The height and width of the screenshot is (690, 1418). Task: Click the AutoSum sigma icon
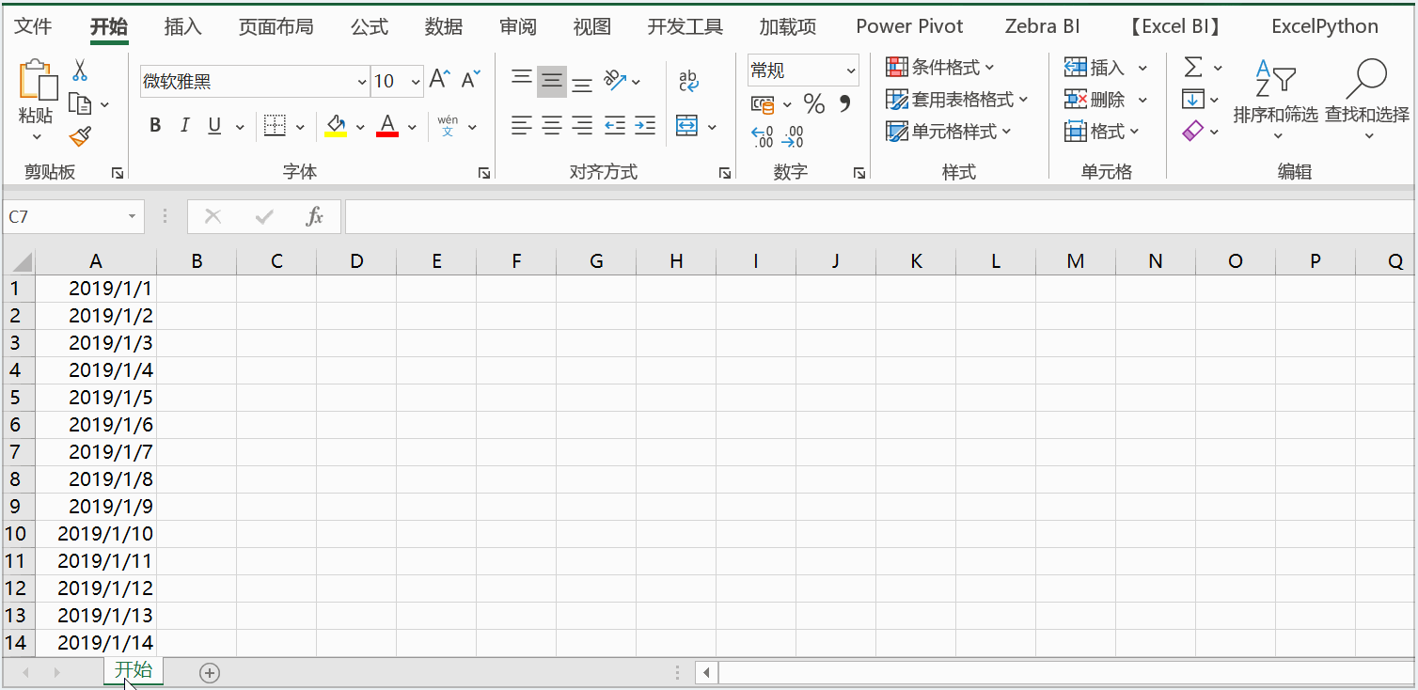(x=1193, y=67)
